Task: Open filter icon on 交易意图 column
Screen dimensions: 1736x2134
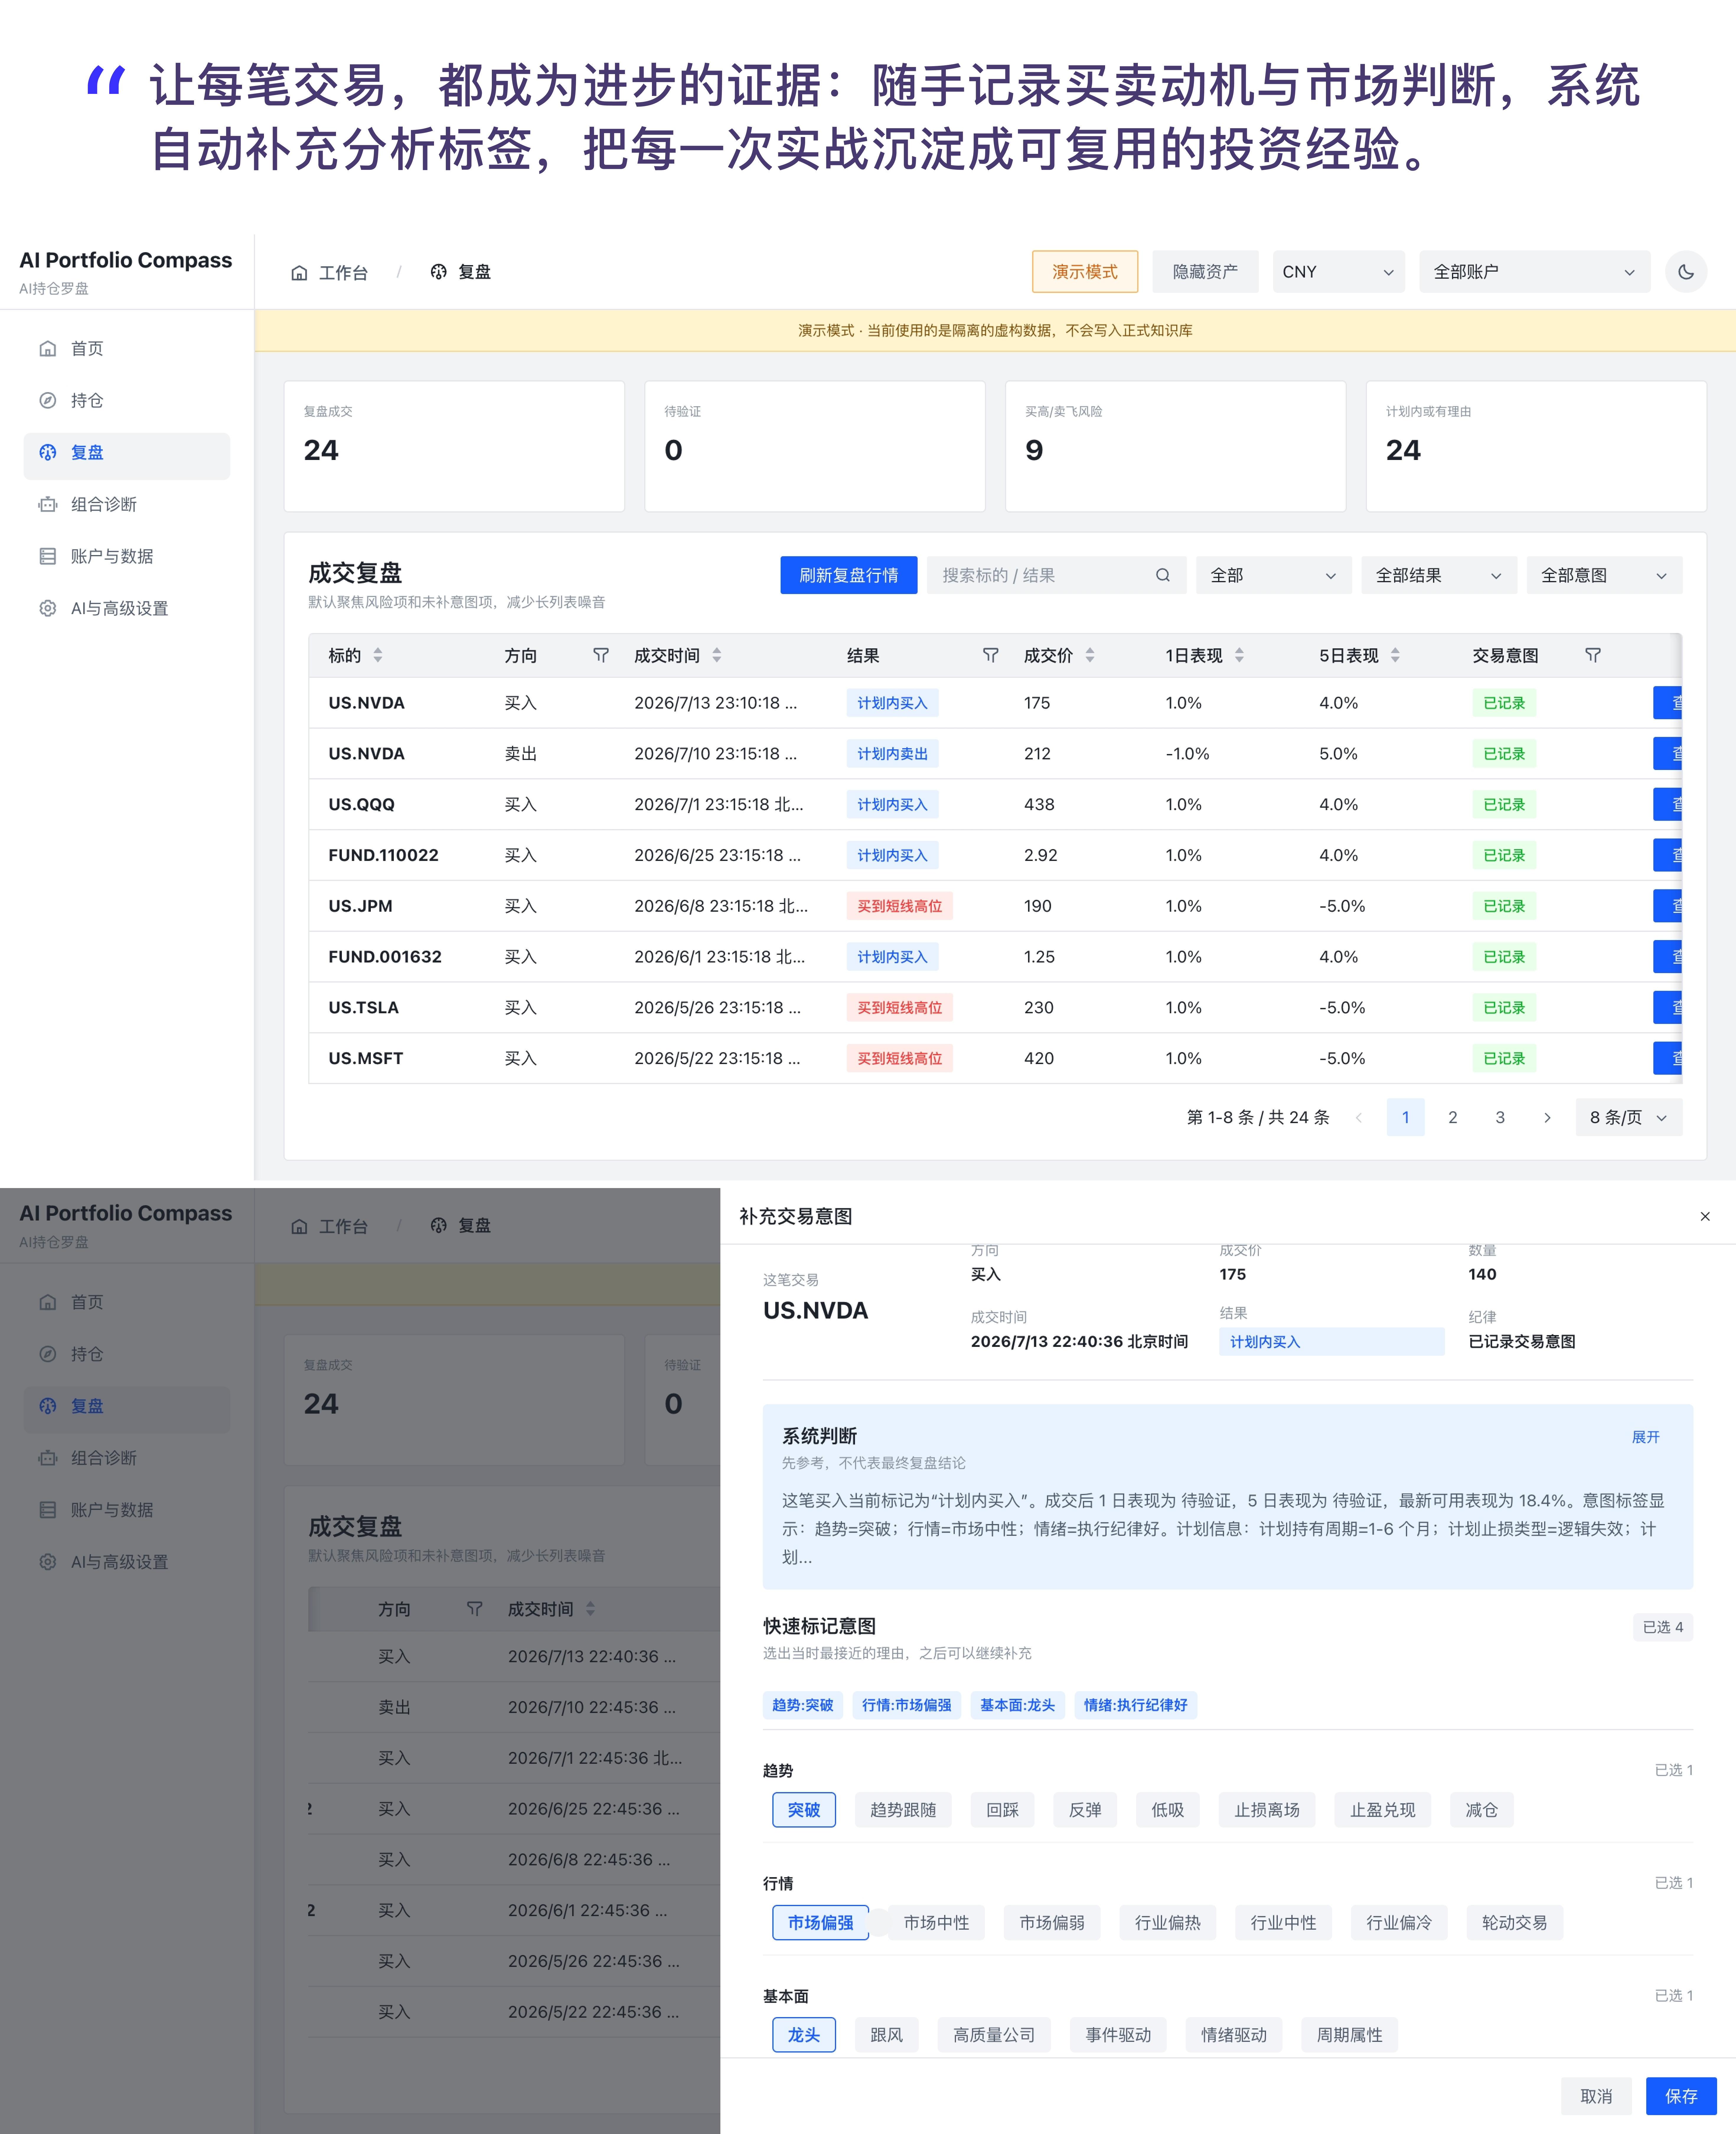Action: pyautogui.click(x=1593, y=655)
